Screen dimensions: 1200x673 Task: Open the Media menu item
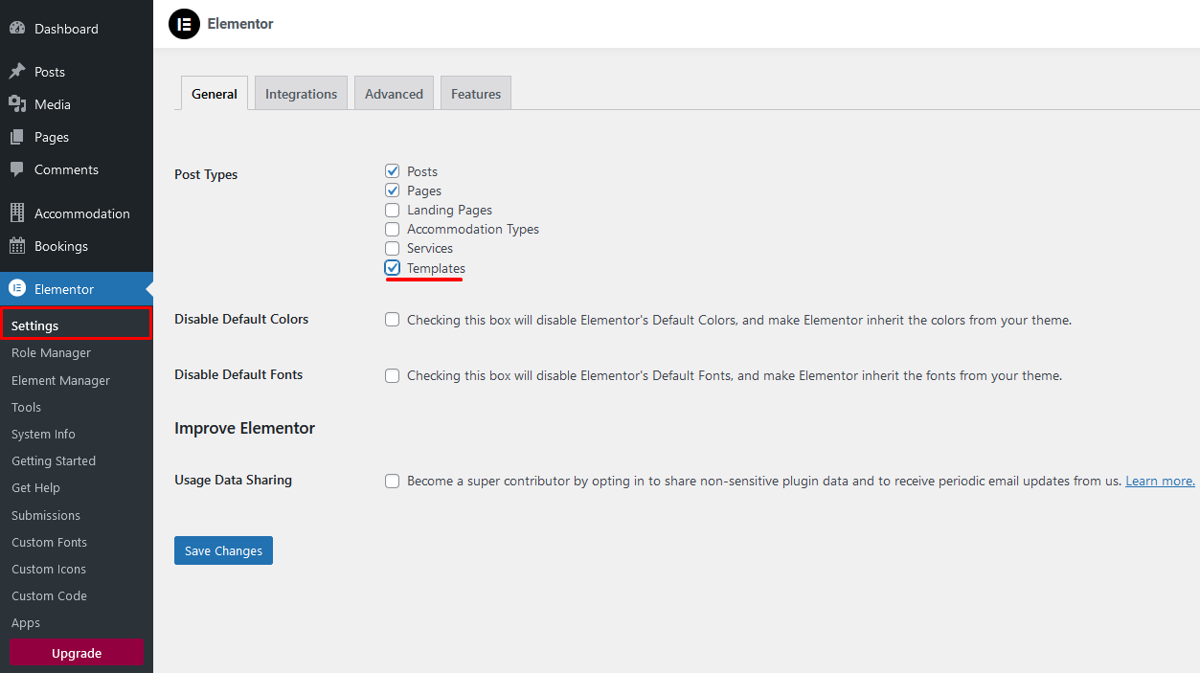point(77,104)
